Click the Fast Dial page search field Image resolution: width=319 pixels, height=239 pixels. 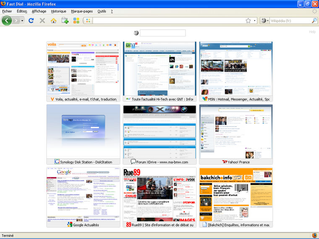tap(162, 33)
